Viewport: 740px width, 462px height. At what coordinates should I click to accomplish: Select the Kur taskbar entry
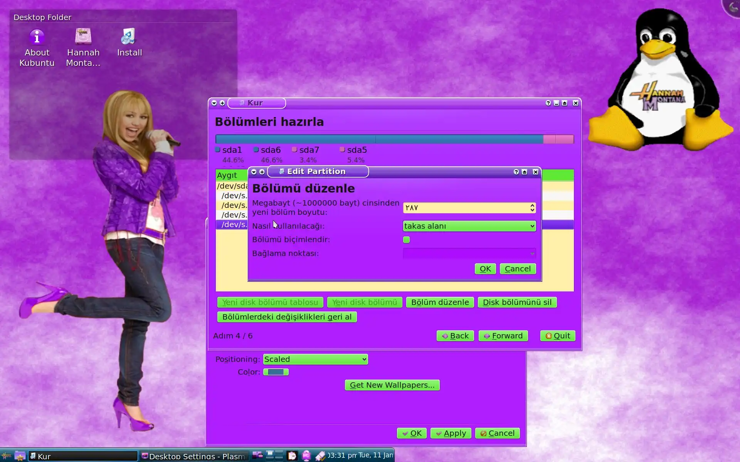83,456
